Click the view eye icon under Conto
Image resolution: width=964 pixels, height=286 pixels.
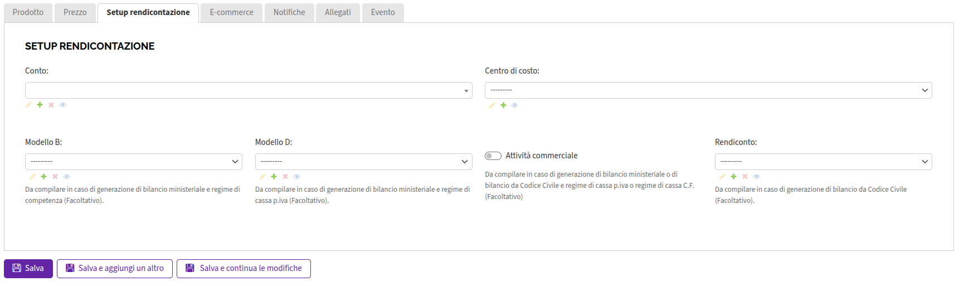[x=62, y=105]
